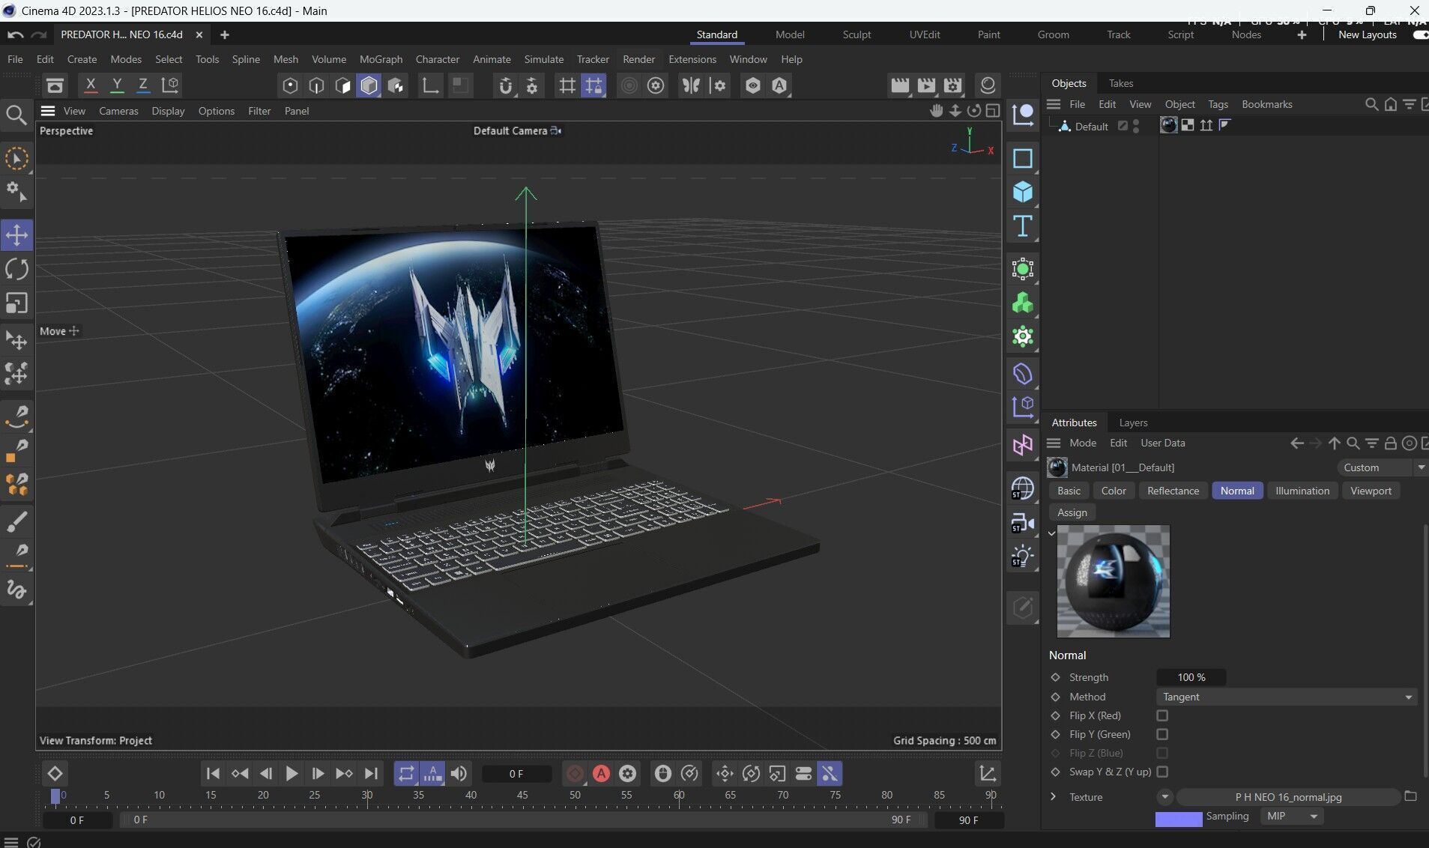
Task: Enable Flip Y (Green) checkbox
Action: pos(1162,734)
